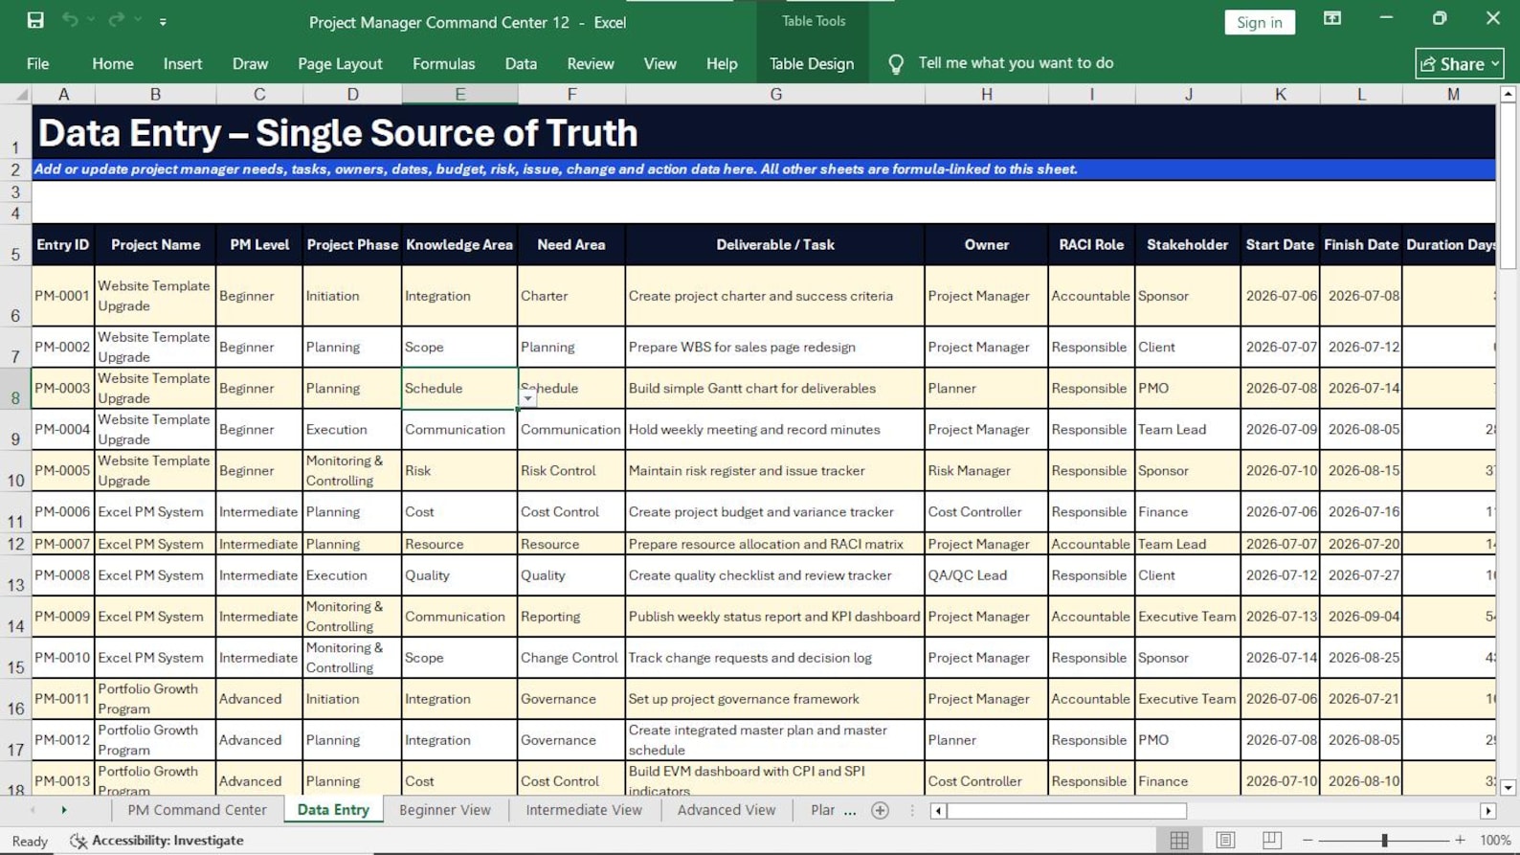Click the Save icon in title bar
Screen dimensions: 1520x855
[x=35, y=20]
